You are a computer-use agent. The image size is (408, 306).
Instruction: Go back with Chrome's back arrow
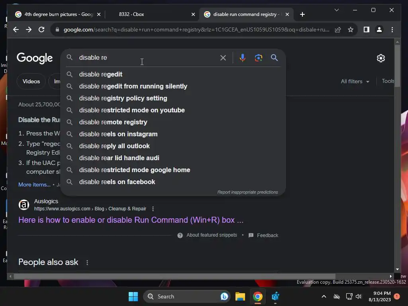click(16, 29)
